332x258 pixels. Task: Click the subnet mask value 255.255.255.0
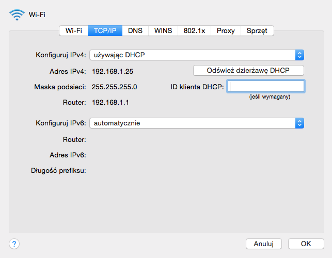click(114, 87)
